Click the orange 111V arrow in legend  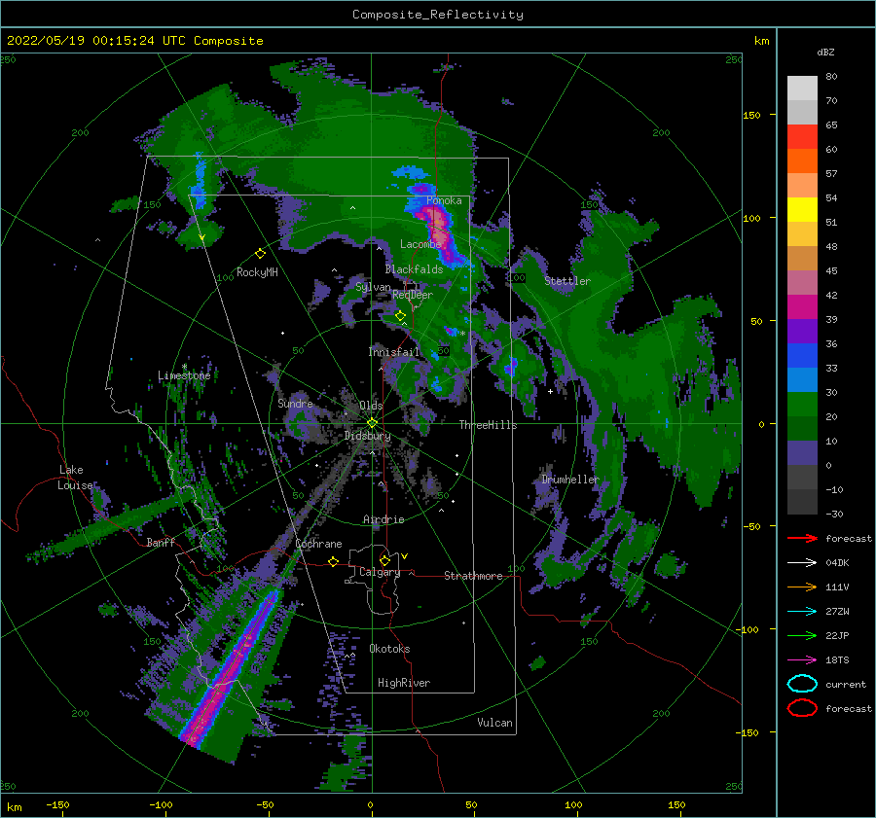click(x=802, y=587)
